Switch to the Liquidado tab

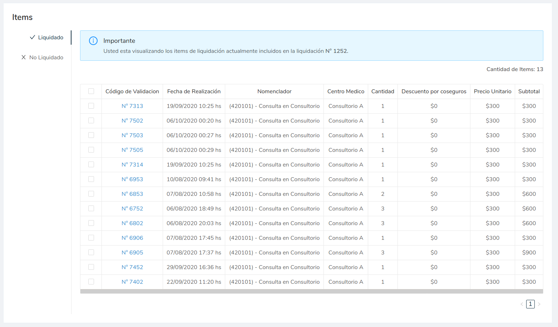pyautogui.click(x=50, y=38)
